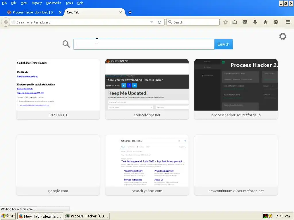Screen dimensions: 294x220
Task: Open the Pocket save icon
Action: (245, 22)
